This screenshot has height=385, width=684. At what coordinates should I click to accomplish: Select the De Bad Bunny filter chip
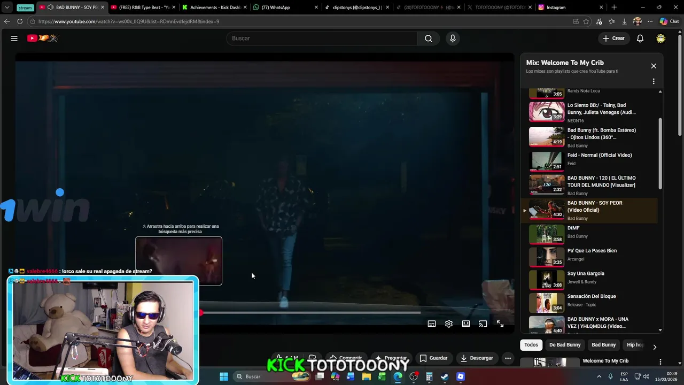tap(565, 345)
